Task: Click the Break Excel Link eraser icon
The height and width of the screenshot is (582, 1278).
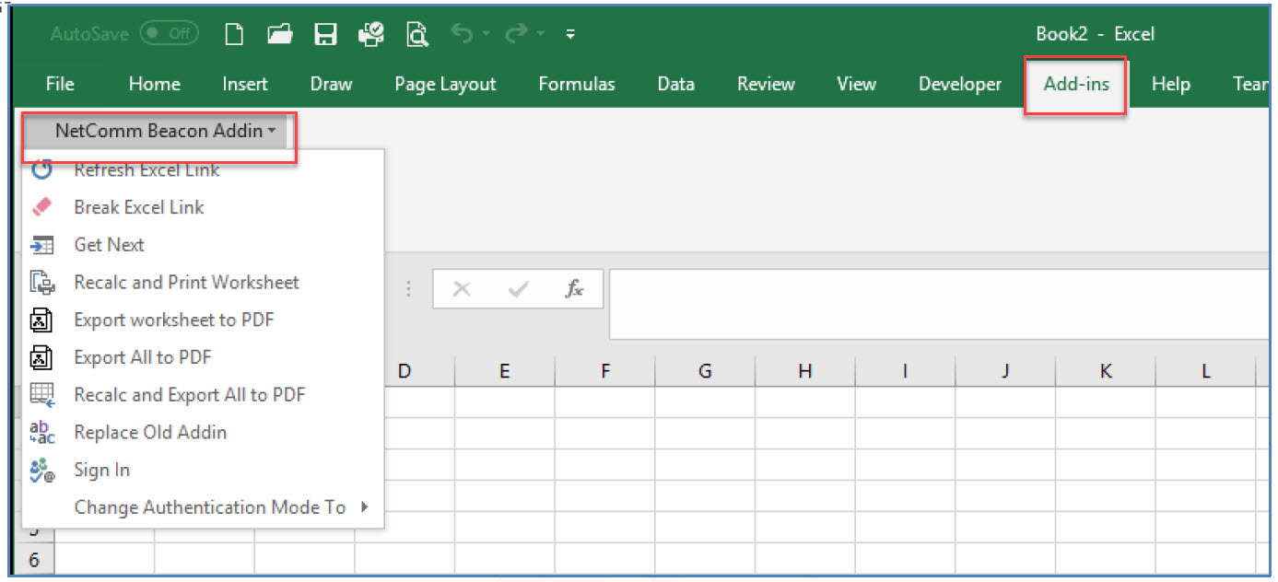Action: pos(42,207)
